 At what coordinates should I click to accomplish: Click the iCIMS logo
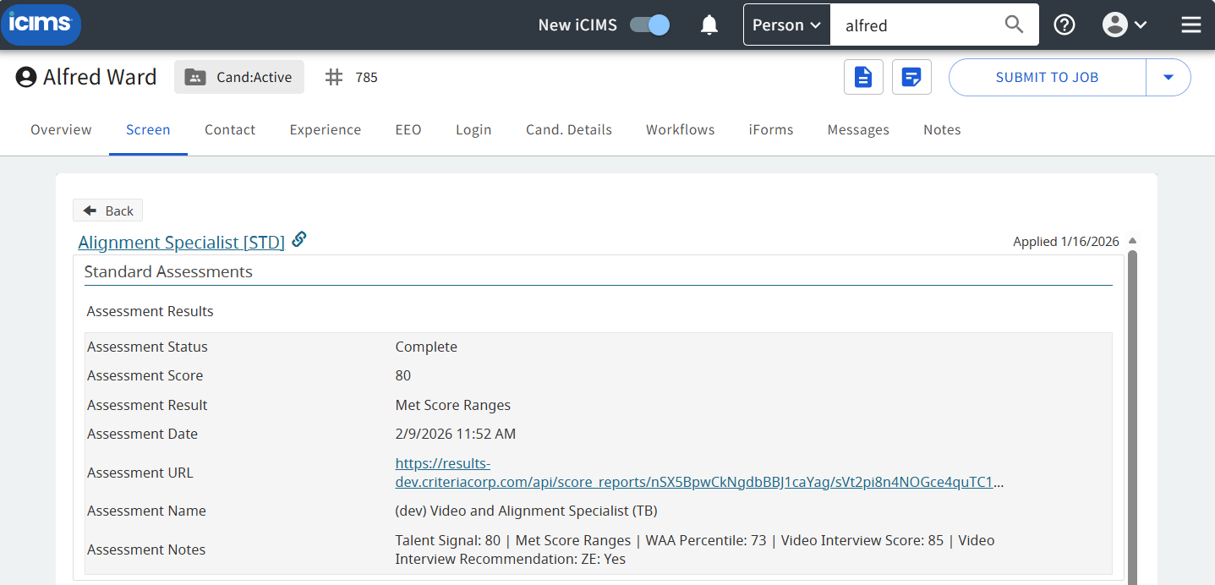point(41,25)
